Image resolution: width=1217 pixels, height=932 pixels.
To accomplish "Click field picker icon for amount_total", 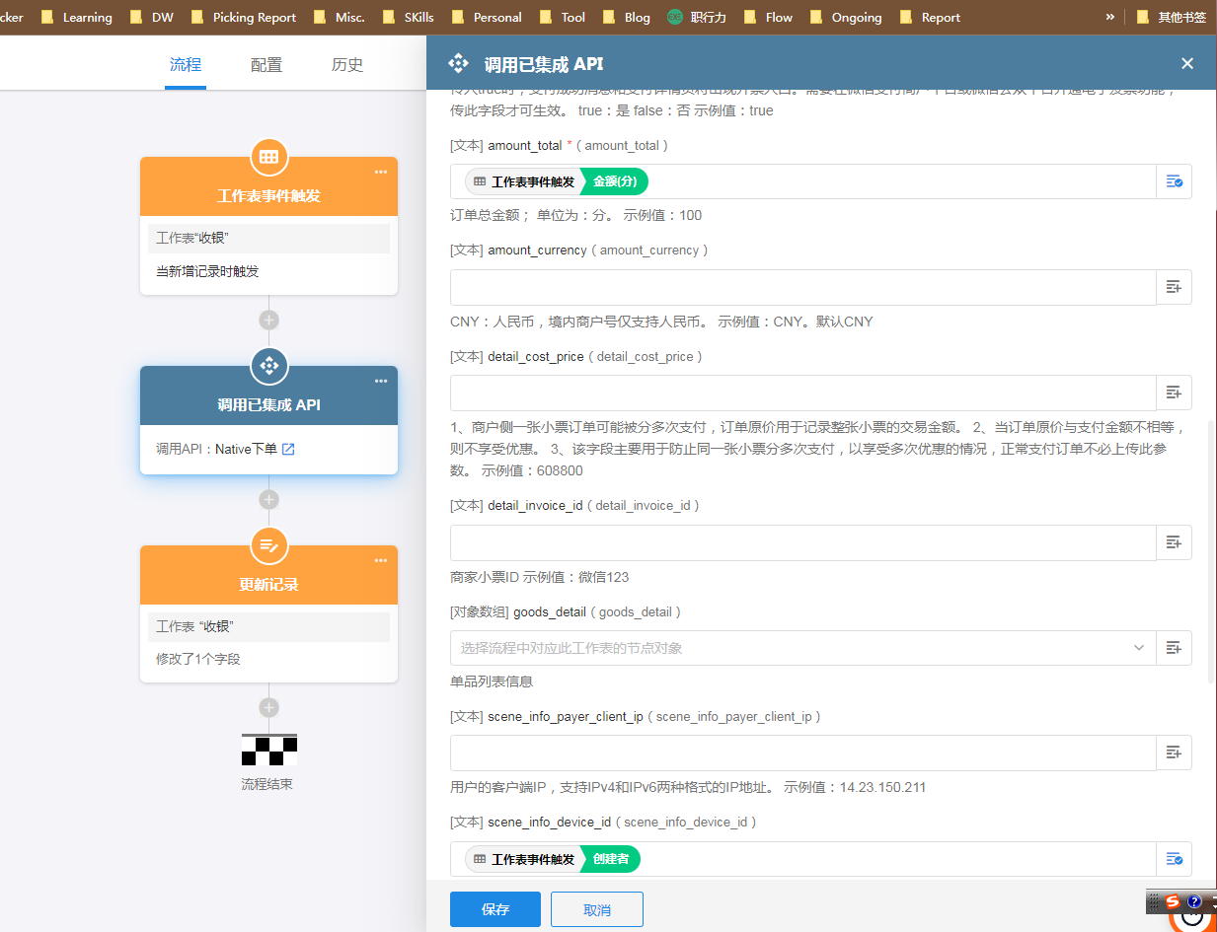I will (1174, 181).
